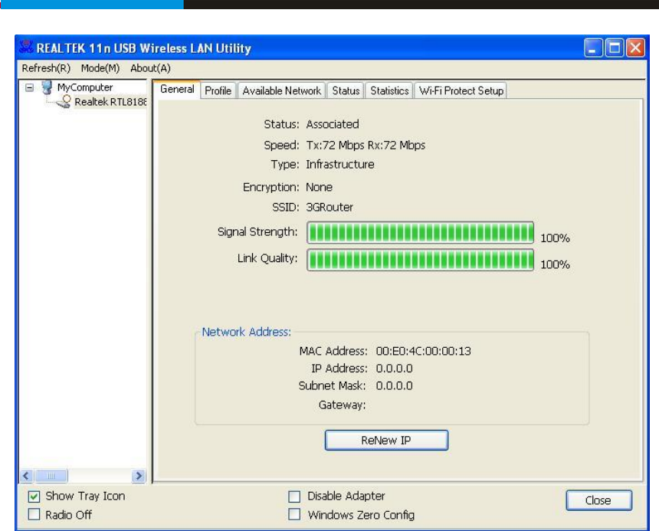Close the window with red X
The width and height of the screenshot is (659, 531).
[635, 48]
